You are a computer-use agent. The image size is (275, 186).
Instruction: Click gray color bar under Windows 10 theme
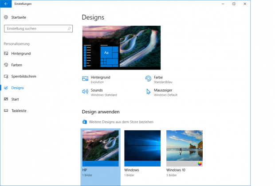(185, 163)
